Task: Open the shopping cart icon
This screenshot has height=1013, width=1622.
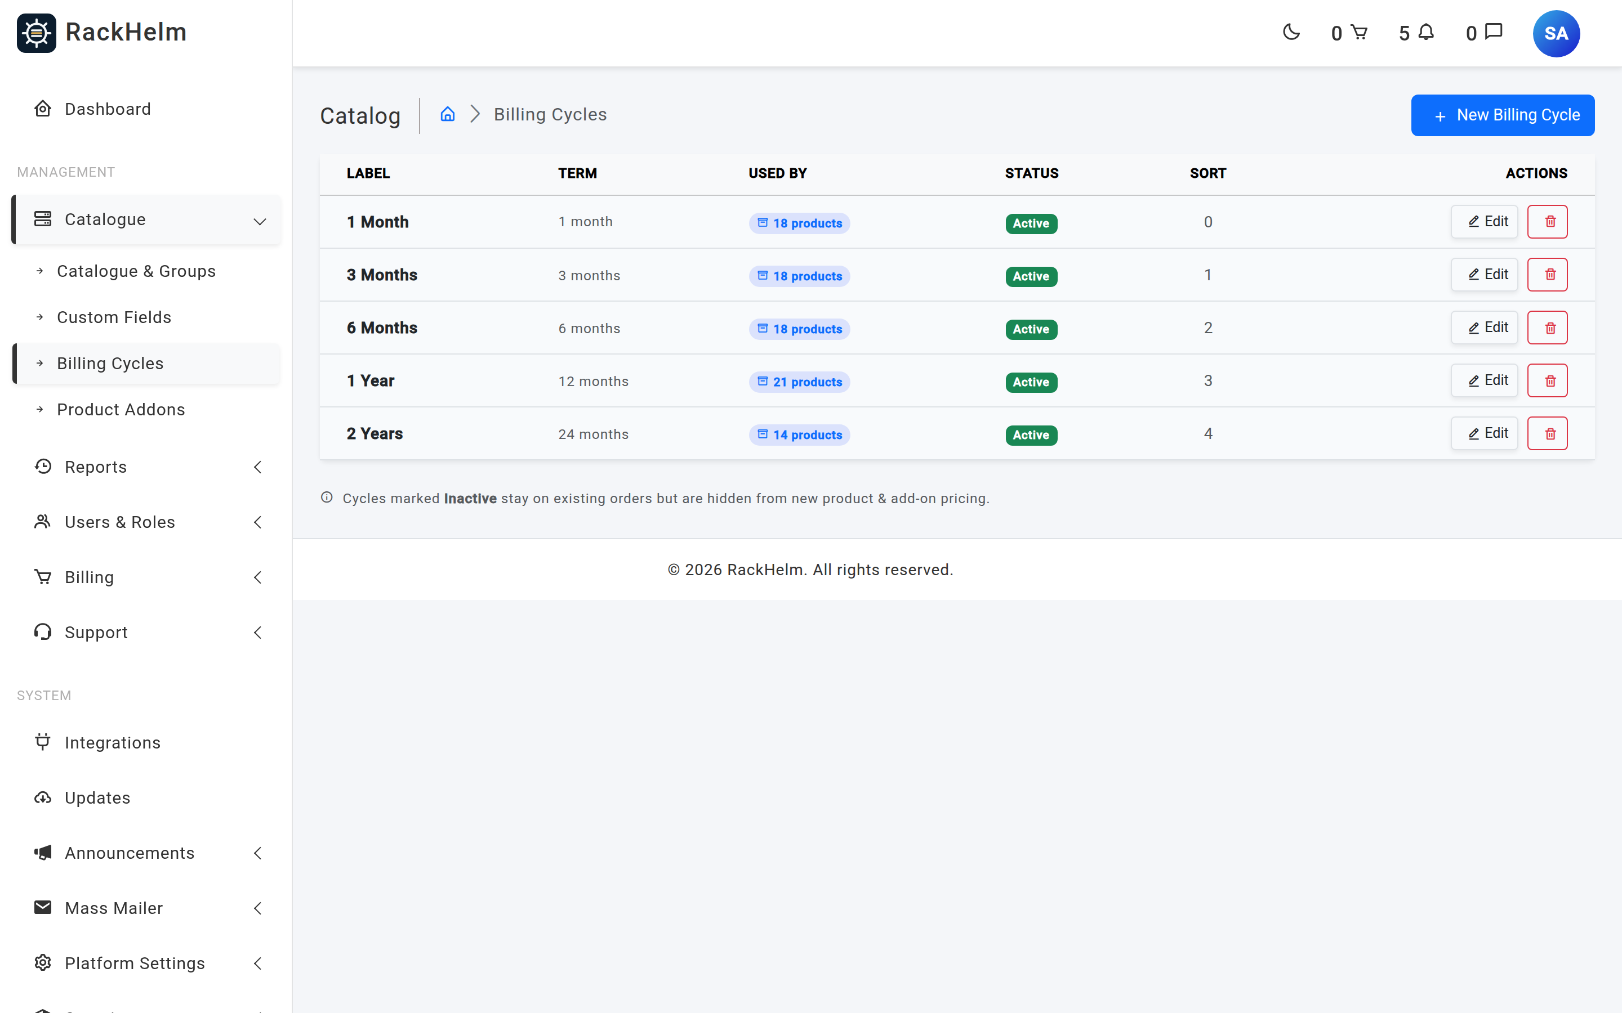Action: coord(1358,32)
